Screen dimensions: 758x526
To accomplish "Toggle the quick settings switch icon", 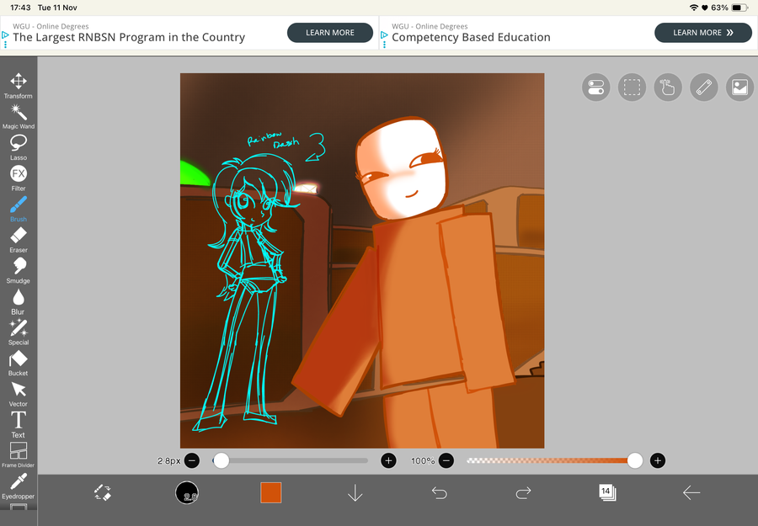I will pos(595,88).
